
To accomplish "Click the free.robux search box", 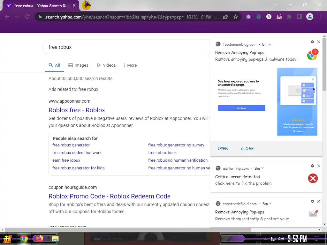I will pos(126,47).
